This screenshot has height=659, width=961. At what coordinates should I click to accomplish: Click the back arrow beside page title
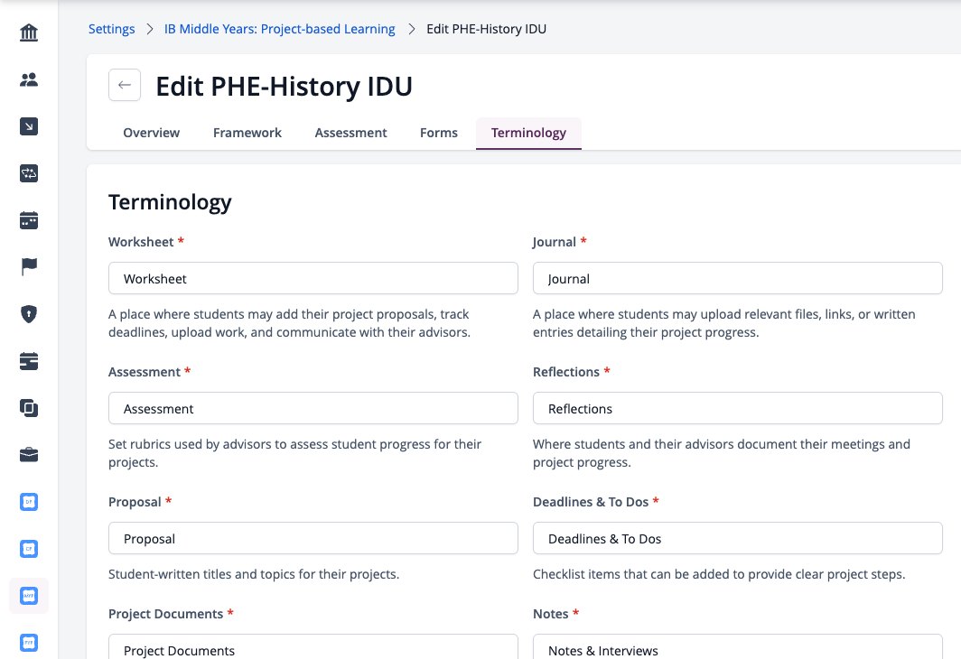pos(125,85)
